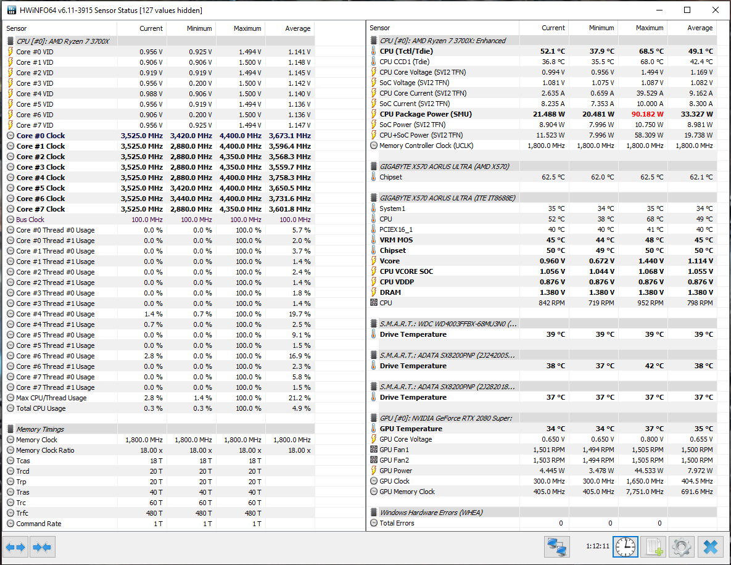This screenshot has height=565, width=731.
Task: Select the Max CPU/Thread Usage row
Action: click(159, 398)
